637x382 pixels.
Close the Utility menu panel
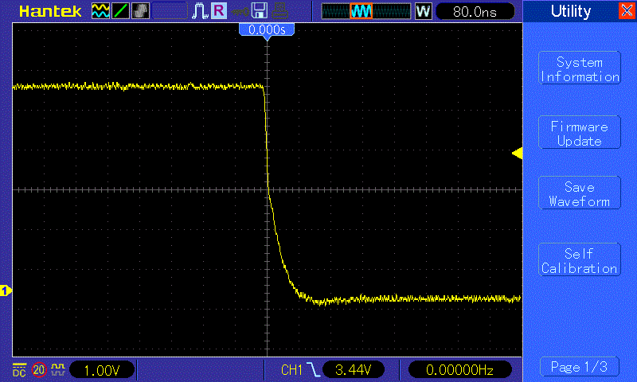(626, 11)
